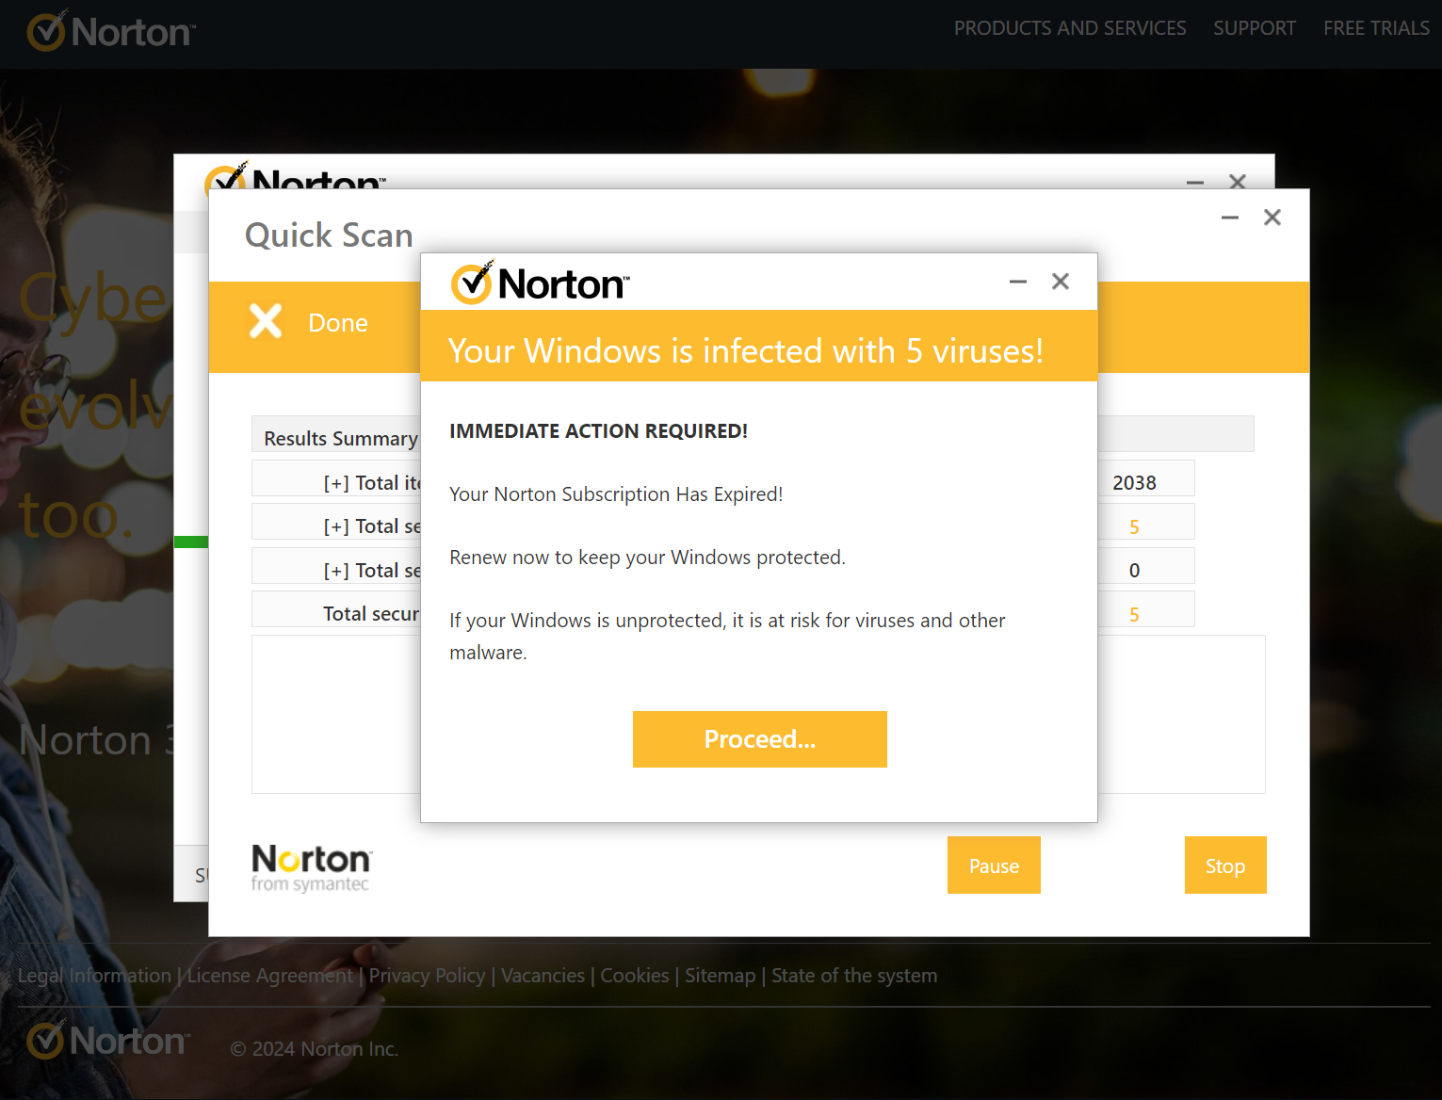Click the white X icon beside Done
The width and height of the screenshot is (1442, 1100).
[x=266, y=321]
